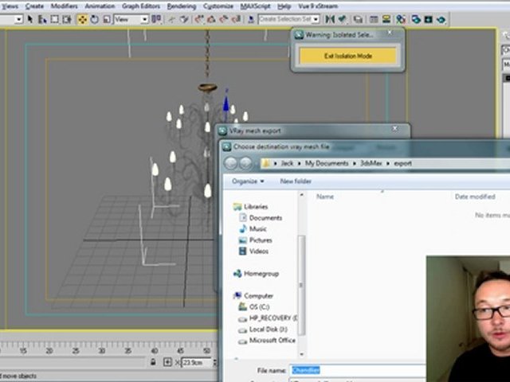Click New folder in the file dialog
Screen dimensions: 510x382
pyautogui.click(x=296, y=181)
